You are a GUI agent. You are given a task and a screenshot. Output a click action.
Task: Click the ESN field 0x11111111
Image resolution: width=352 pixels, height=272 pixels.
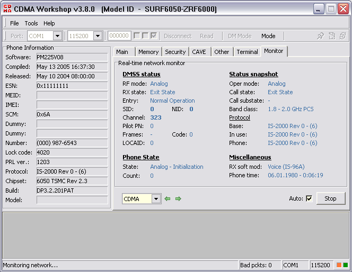coord(72,86)
